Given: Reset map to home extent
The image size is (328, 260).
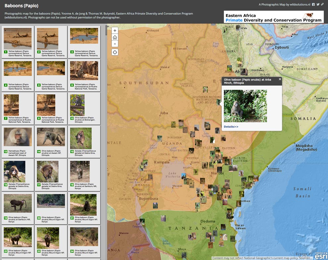Looking at the screenshot, I should tap(115, 37).
